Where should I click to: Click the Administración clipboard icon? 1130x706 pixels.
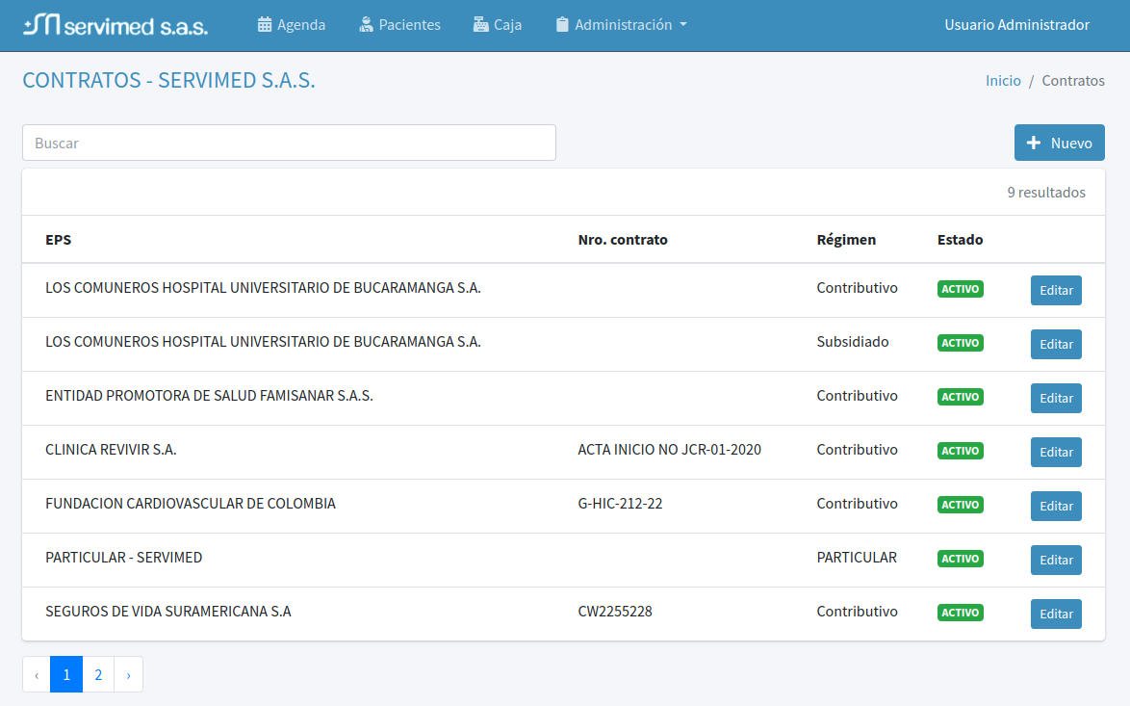click(563, 25)
